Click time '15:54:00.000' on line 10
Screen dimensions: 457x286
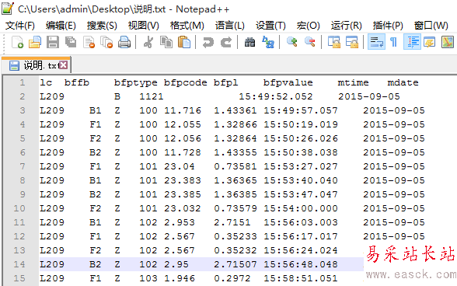pos(301,208)
